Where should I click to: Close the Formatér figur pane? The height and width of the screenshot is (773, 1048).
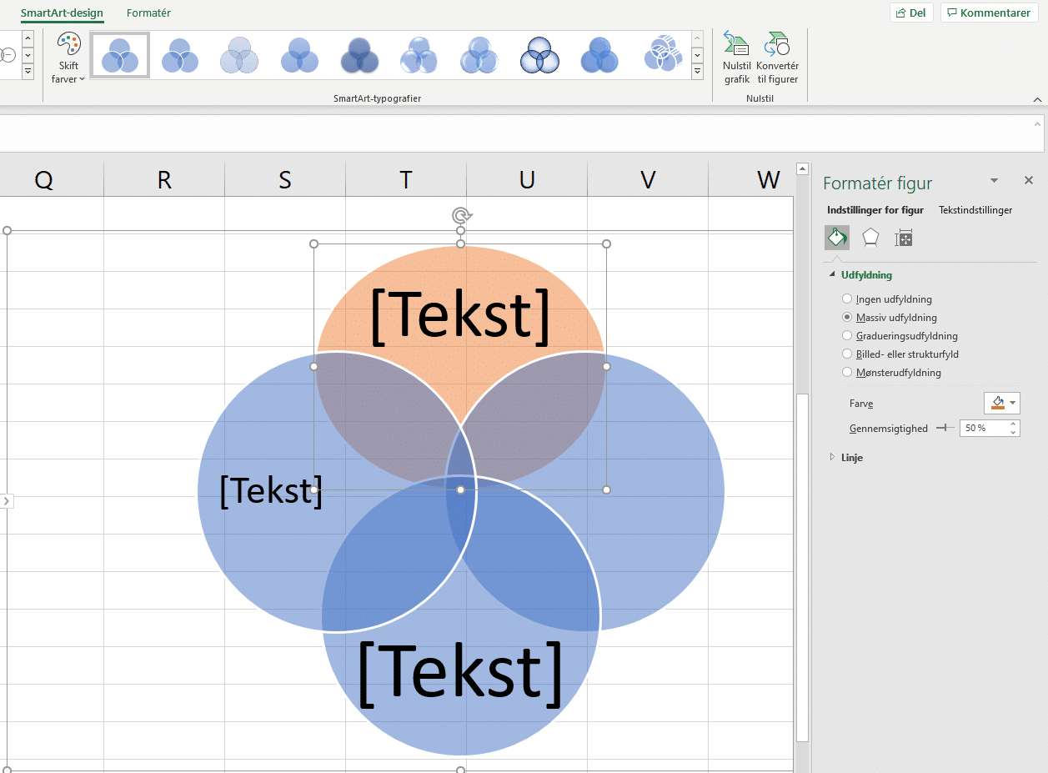(1028, 180)
